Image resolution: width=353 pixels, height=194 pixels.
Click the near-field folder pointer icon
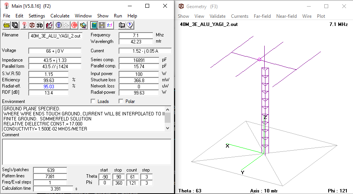83,25
